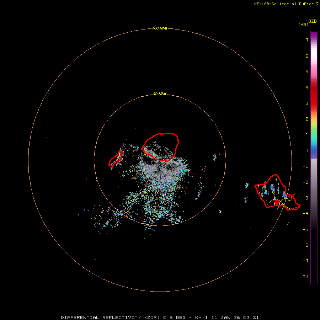Click the -4 value on the color scale
The image size is (320, 320).
pyautogui.click(x=305, y=213)
